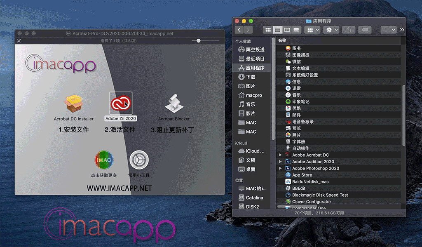
Task: Click the customize toolbar icon in installer window
Action: tap(19, 41)
